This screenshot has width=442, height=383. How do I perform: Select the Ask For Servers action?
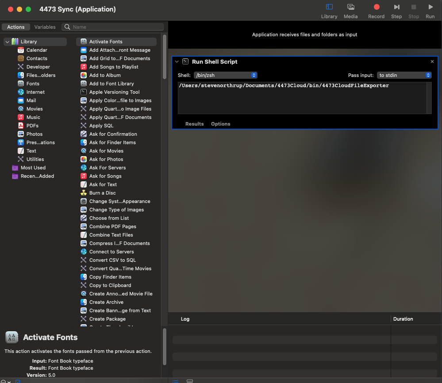[108, 168]
